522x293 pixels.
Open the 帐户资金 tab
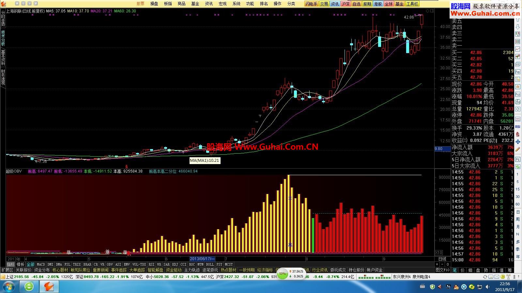(375, 270)
